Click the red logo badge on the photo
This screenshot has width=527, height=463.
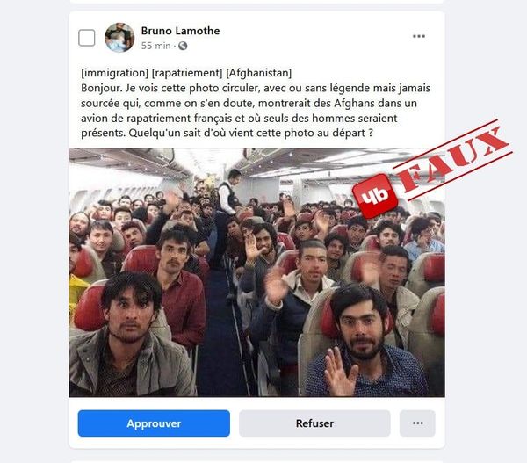[375, 196]
